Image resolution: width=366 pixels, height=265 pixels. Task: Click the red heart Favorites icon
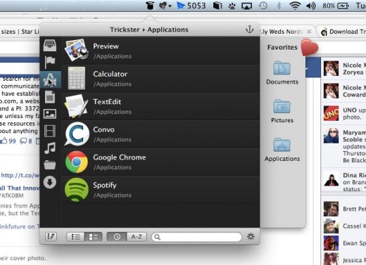[310, 47]
